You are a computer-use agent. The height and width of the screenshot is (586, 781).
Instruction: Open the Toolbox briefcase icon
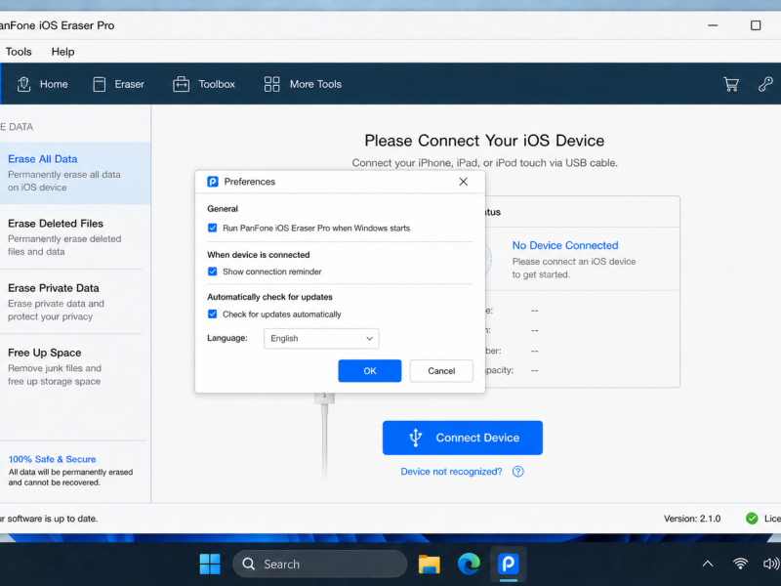coord(181,84)
